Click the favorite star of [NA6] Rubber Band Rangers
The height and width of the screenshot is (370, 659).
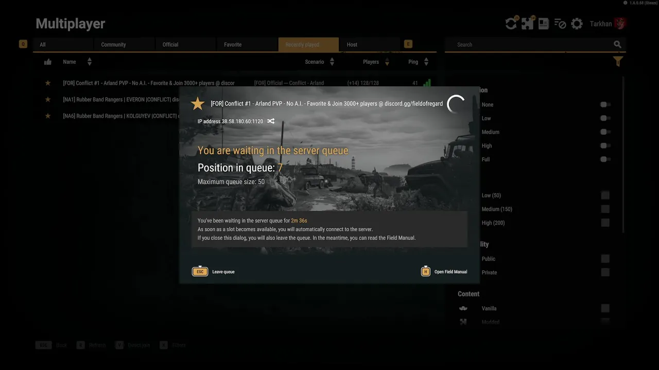pos(48,116)
